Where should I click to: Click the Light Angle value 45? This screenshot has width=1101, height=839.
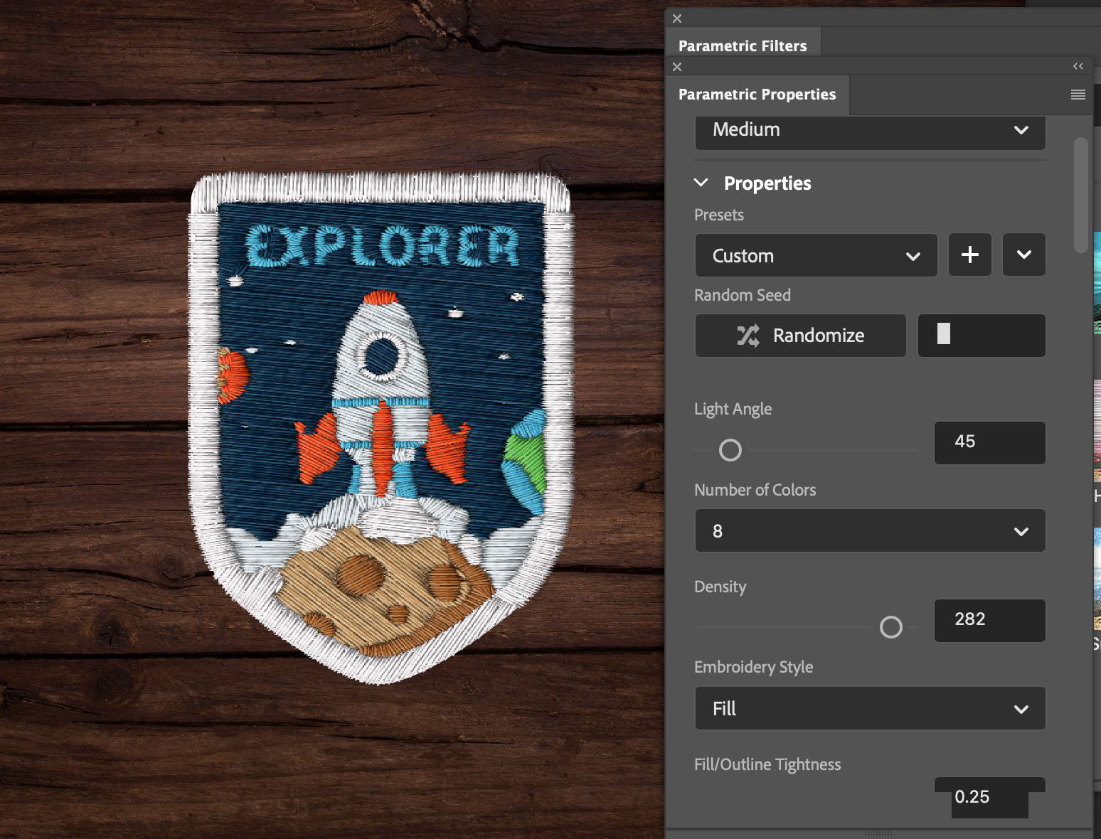990,442
